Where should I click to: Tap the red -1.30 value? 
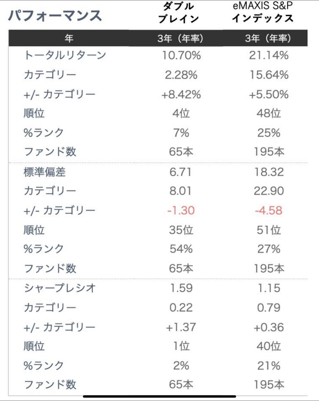pos(181,210)
